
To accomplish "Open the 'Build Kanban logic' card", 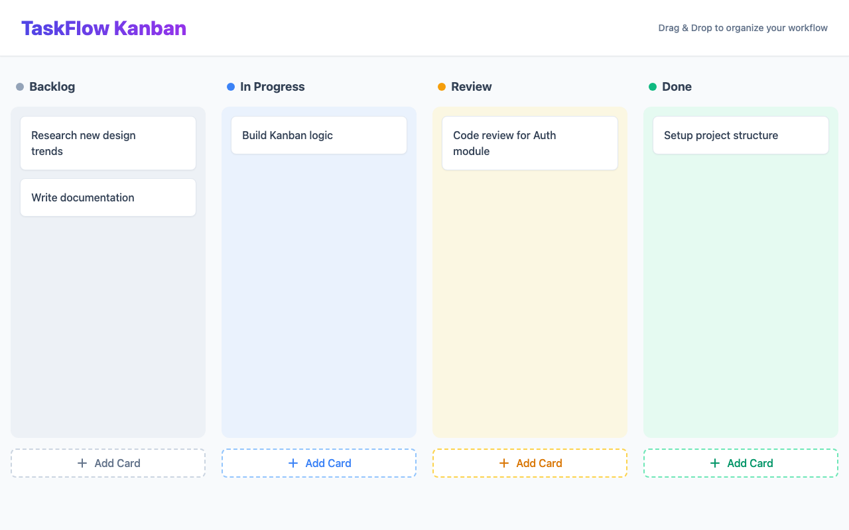I will pyautogui.click(x=319, y=135).
